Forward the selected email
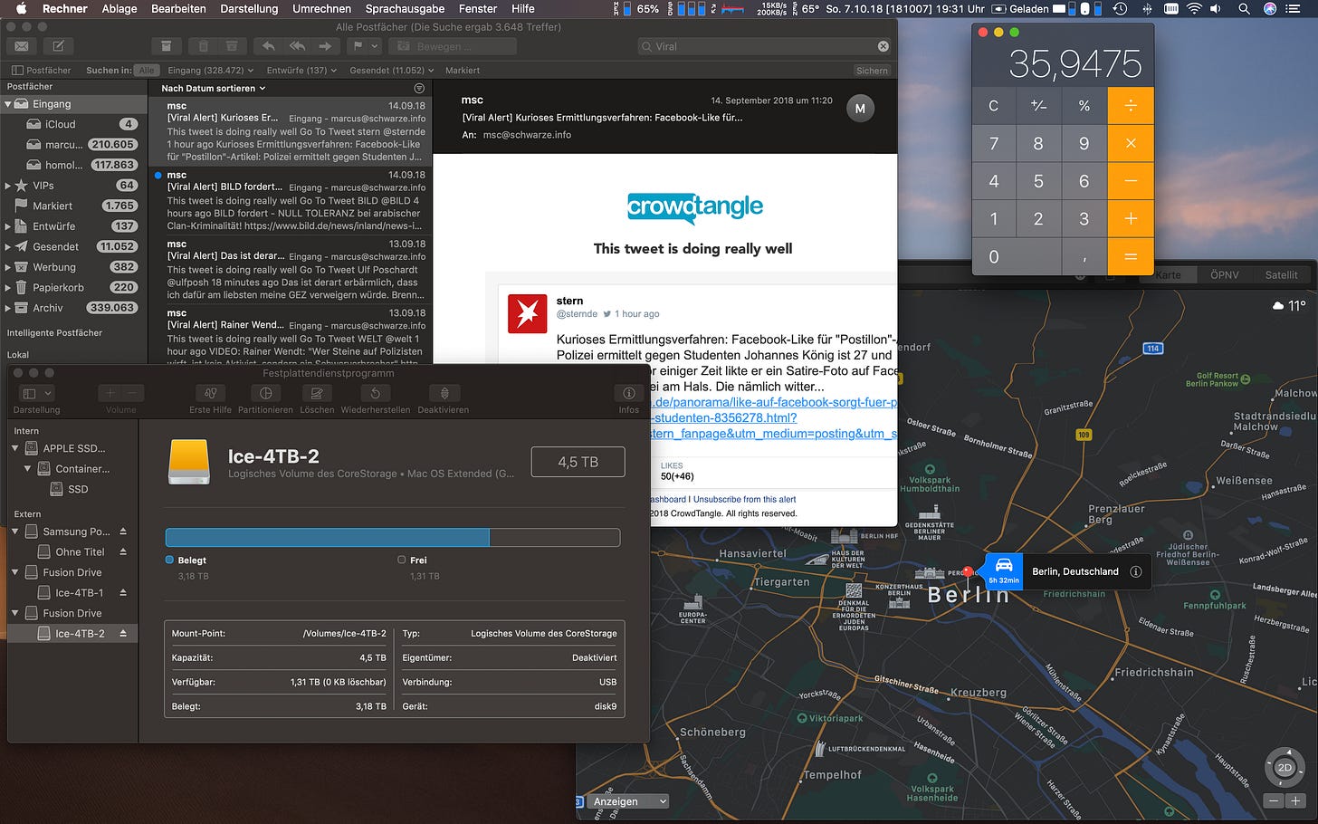 [x=325, y=46]
